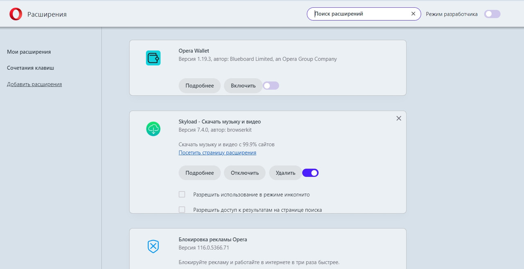Select the Skyload - Скачать музыку и видео title

[x=220, y=122]
